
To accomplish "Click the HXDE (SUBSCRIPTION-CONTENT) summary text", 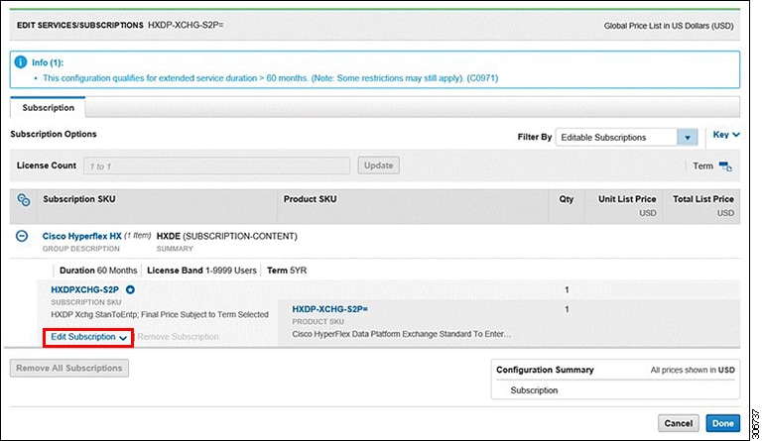I will [226, 236].
